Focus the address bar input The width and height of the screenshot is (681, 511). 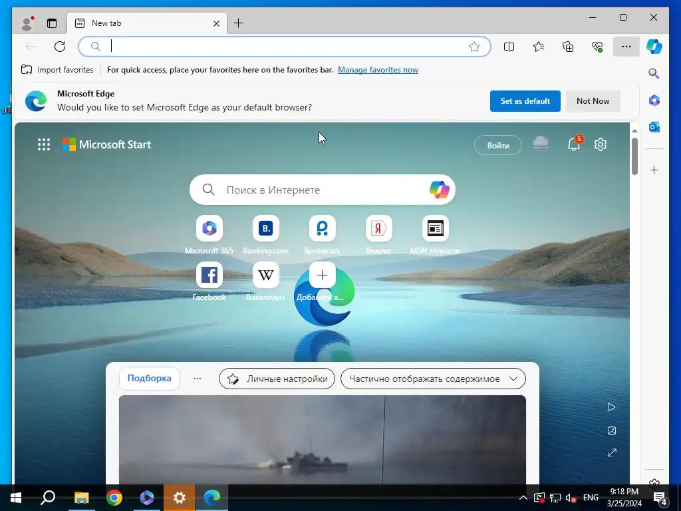point(285,47)
